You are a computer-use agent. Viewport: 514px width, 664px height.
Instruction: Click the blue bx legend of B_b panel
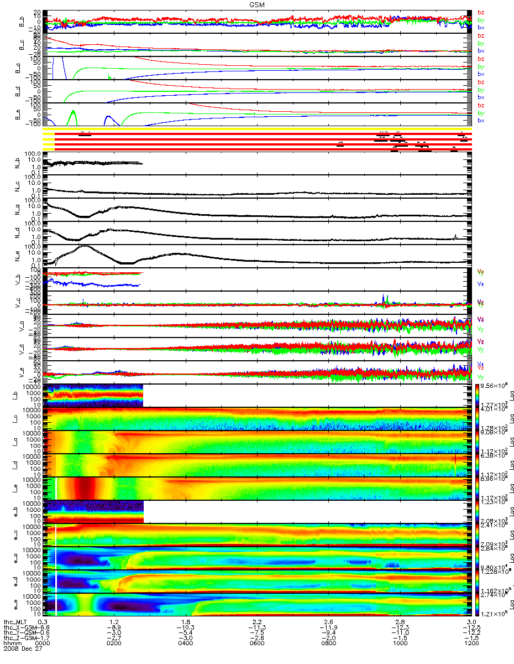[x=481, y=27]
